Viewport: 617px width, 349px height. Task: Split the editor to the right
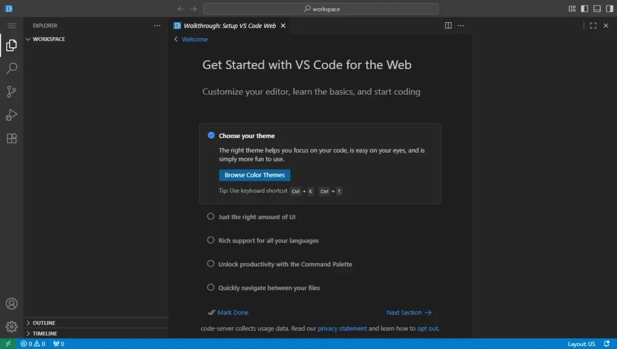[x=448, y=26]
